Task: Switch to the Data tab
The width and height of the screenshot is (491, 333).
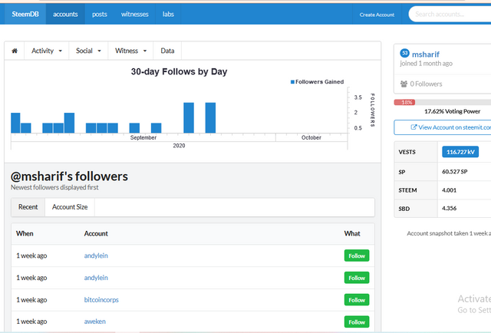Action: click(167, 51)
